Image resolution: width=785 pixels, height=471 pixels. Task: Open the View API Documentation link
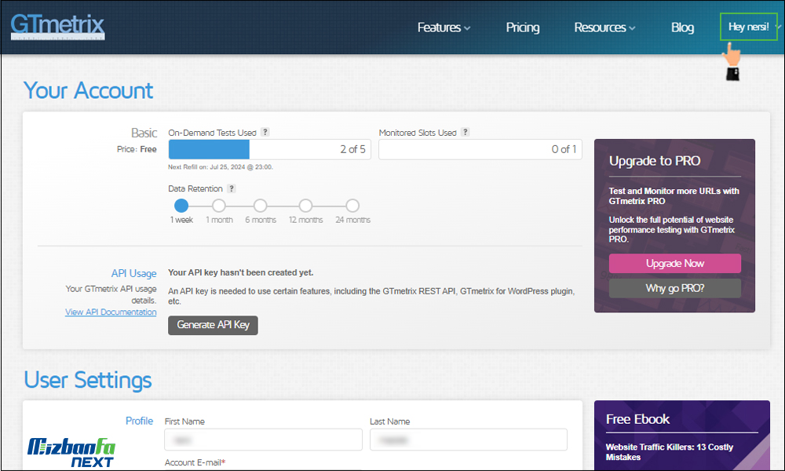(x=111, y=312)
